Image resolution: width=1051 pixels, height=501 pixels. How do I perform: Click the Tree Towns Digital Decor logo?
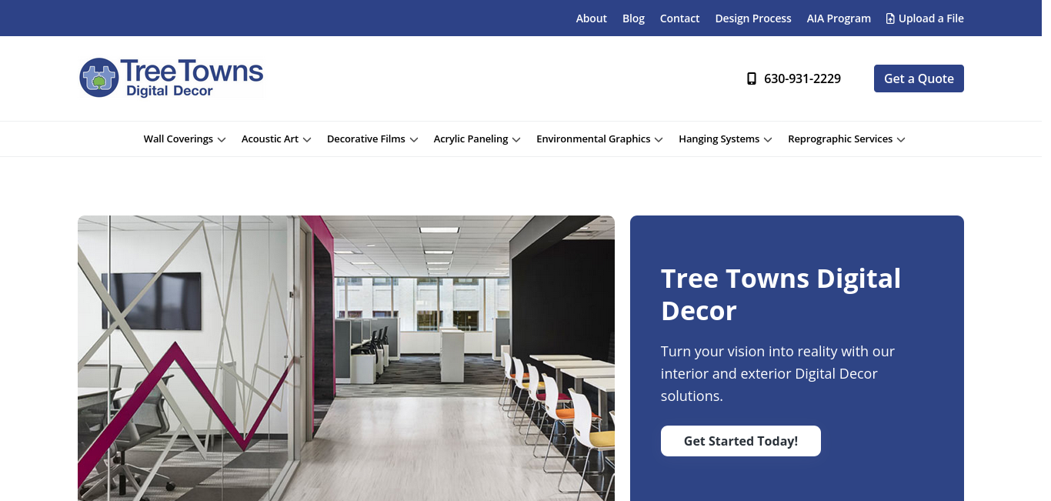(171, 78)
